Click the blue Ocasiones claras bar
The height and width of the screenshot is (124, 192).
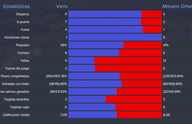(115, 37)
